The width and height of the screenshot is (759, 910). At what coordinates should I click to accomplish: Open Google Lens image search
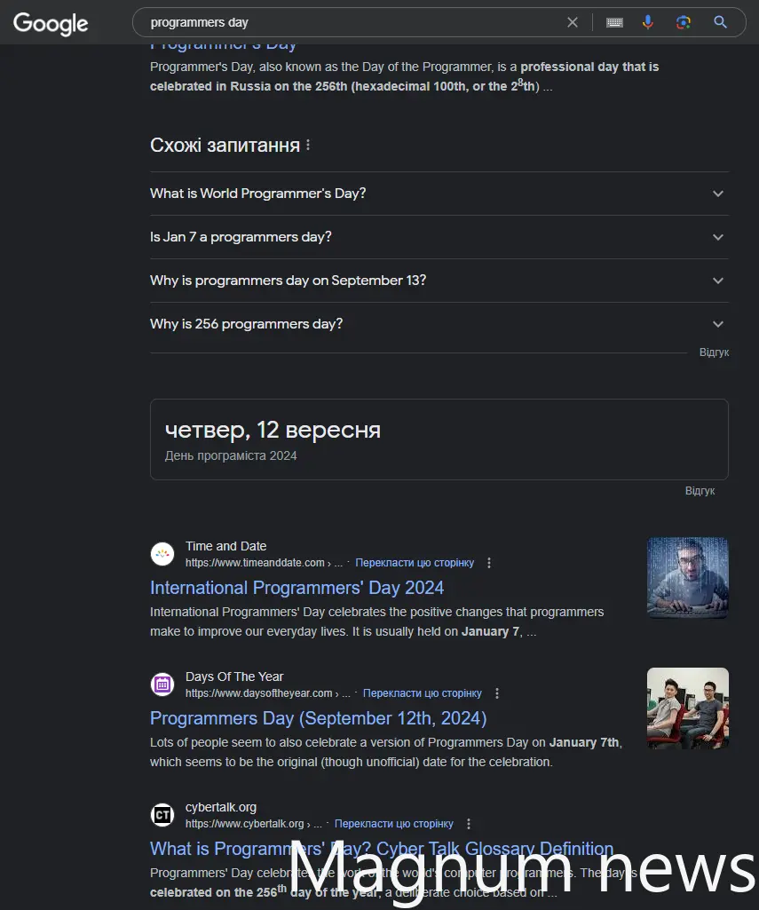pos(684,22)
